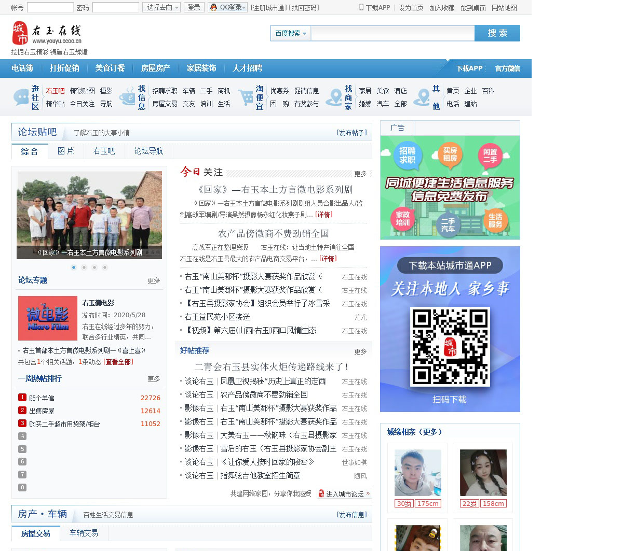Viewport: 623px width, 551px height.
Task: Click the chat bubble icon beside 逛社区
Action: (x=22, y=97)
